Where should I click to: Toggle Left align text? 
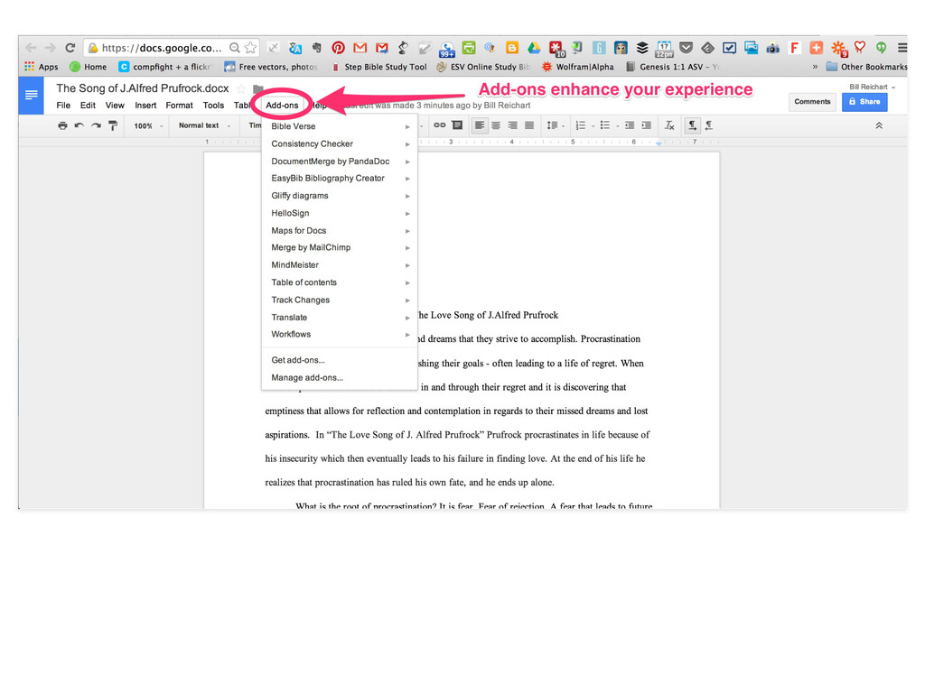(x=480, y=125)
